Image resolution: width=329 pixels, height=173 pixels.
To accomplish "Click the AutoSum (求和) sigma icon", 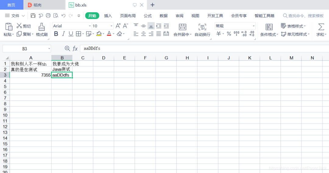I will [x=321, y=27].
